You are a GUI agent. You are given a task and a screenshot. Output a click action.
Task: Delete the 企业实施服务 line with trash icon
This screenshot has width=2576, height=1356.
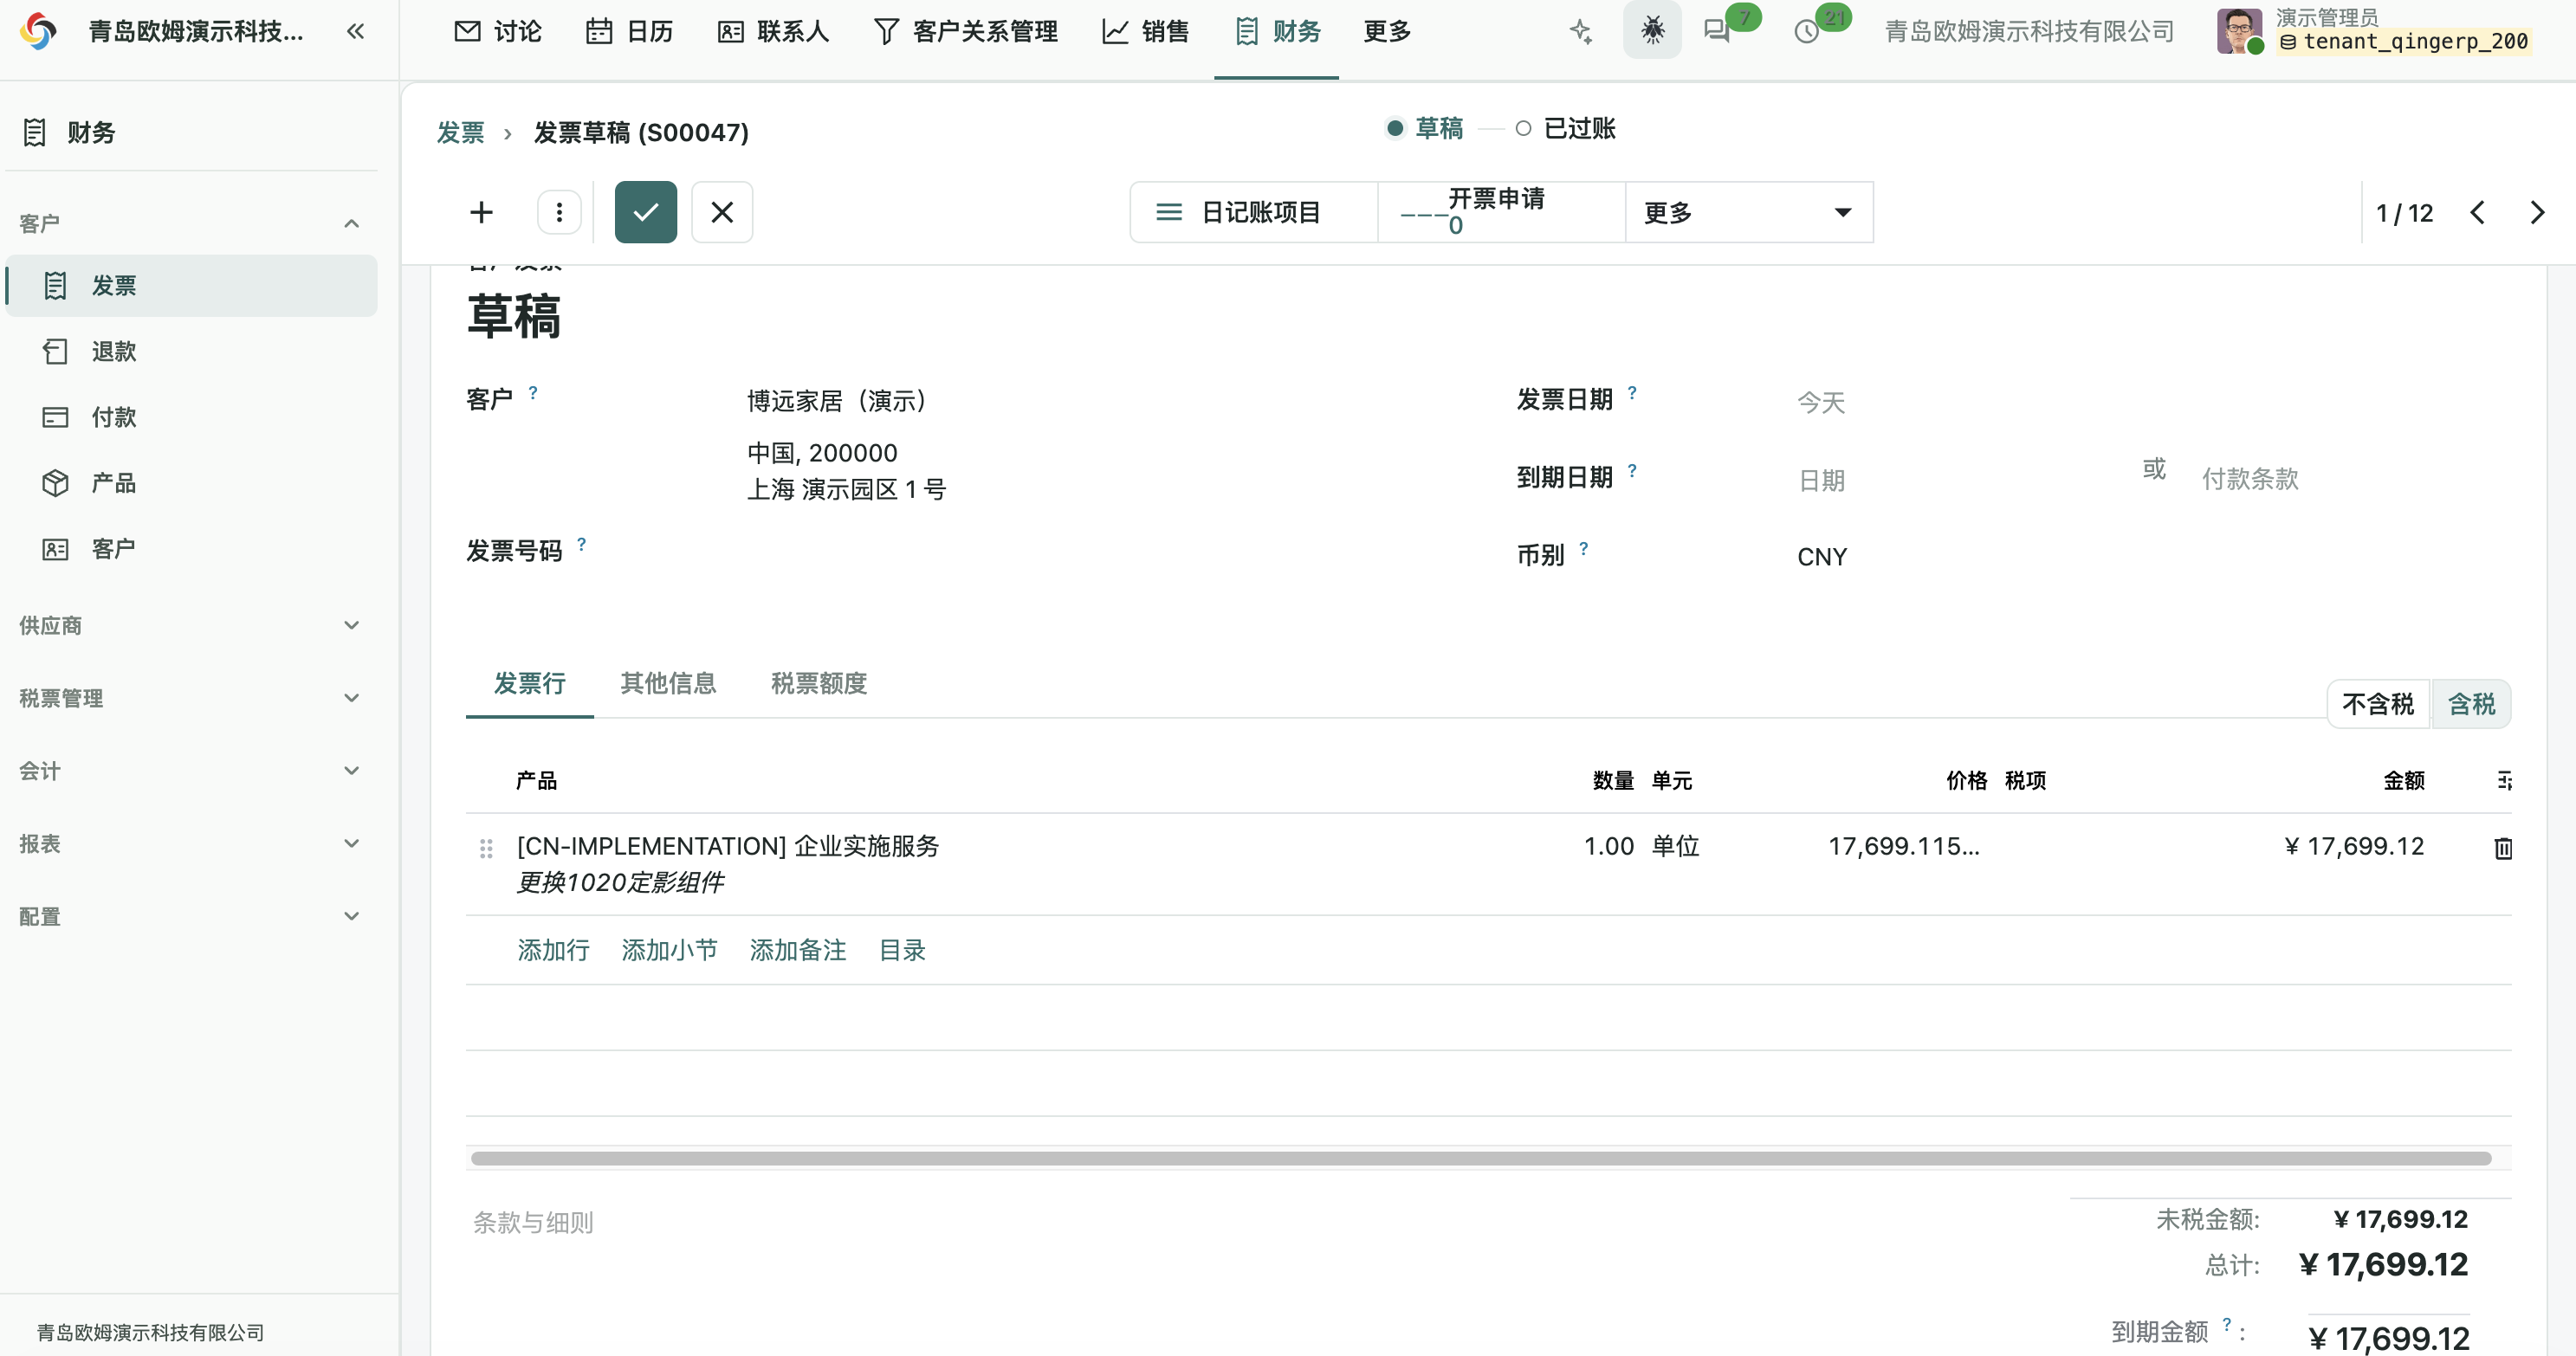(x=2503, y=848)
